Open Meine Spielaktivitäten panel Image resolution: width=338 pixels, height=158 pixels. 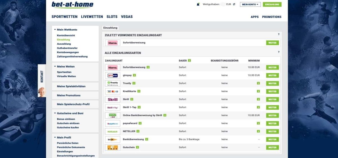(x=75, y=86)
